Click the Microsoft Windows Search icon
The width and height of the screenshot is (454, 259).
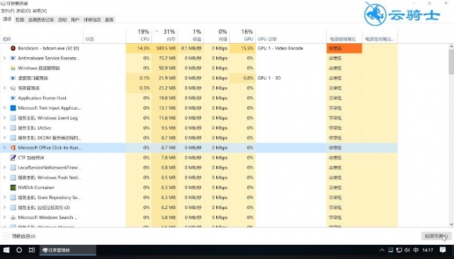coord(12,218)
